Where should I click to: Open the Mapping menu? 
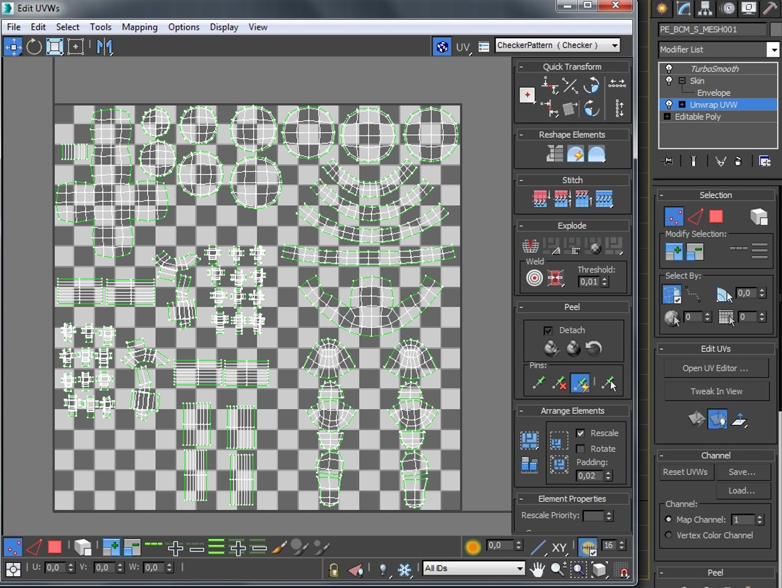click(x=139, y=27)
